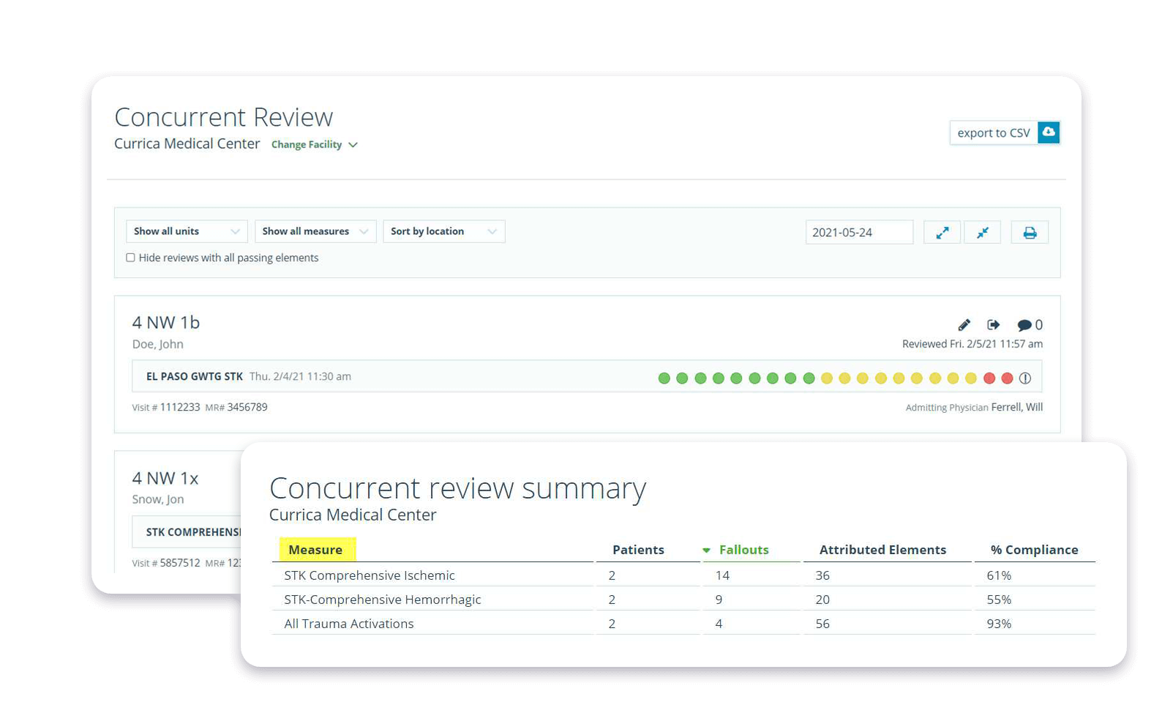Export John Doe's review via the arrow icon
This screenshot has width=1173, height=713.
pyautogui.click(x=993, y=324)
